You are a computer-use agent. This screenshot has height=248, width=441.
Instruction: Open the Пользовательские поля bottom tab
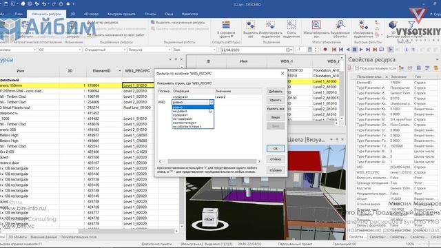[x=79, y=237]
